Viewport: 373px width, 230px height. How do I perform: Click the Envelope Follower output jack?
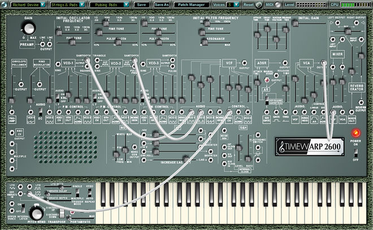(21, 84)
